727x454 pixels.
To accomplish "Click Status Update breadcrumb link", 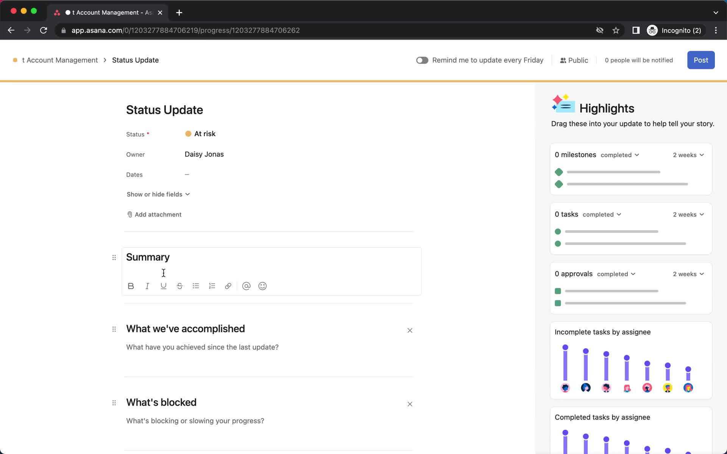I will (135, 60).
